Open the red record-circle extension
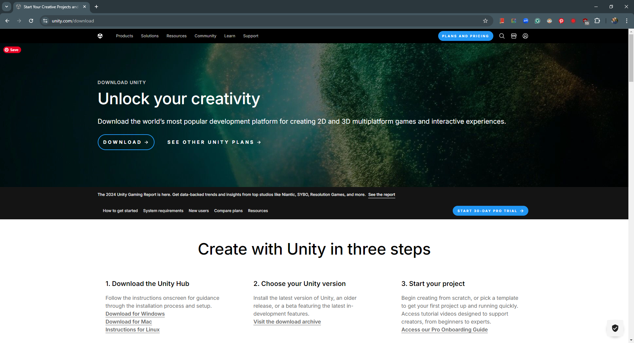 [x=573, y=21]
